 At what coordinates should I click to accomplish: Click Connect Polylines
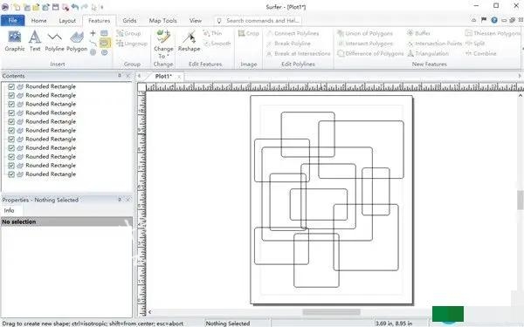(293, 33)
